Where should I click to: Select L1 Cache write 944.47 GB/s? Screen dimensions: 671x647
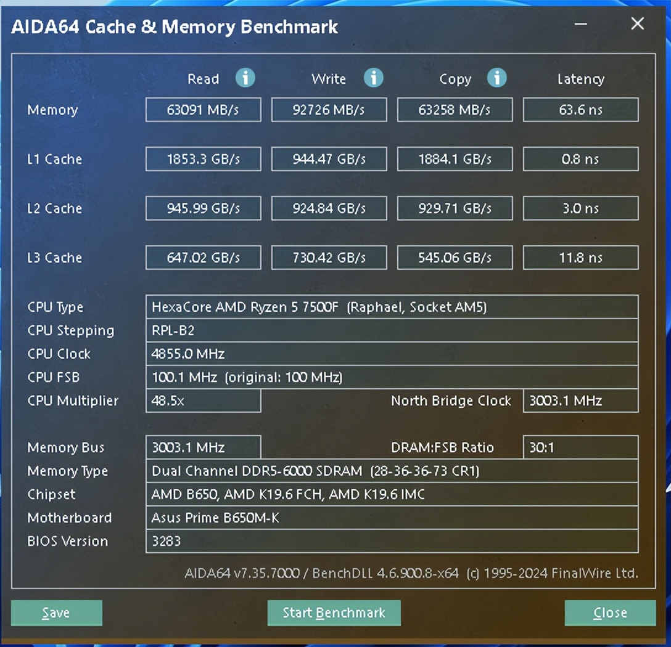[329, 159]
